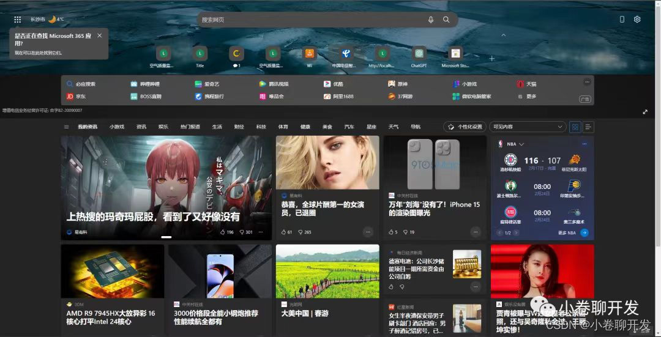
Task: Open options on the 女演员 article card
Action: coord(368,232)
